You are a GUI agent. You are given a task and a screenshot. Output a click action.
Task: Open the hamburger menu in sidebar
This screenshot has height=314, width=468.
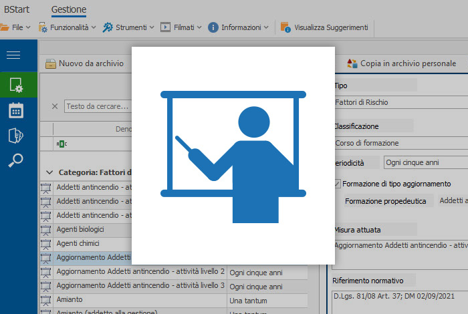[13, 55]
